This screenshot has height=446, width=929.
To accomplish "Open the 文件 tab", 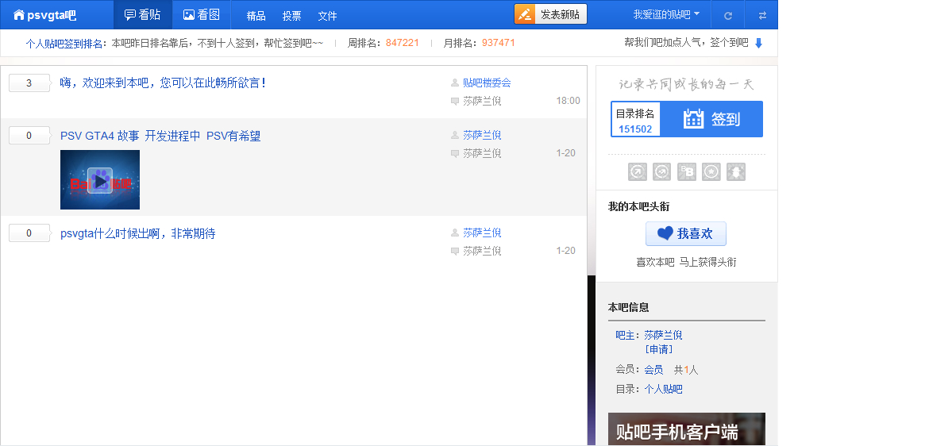I will point(327,16).
